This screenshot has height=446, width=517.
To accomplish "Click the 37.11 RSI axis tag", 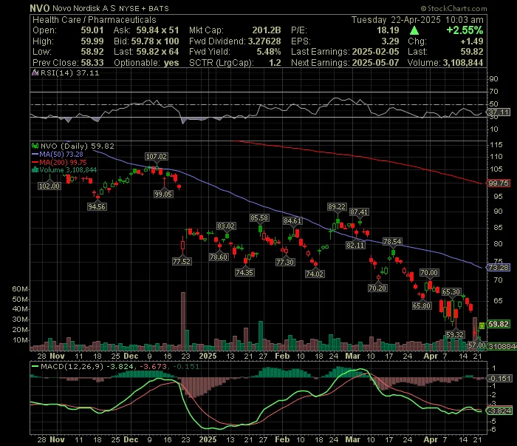I will (499, 112).
